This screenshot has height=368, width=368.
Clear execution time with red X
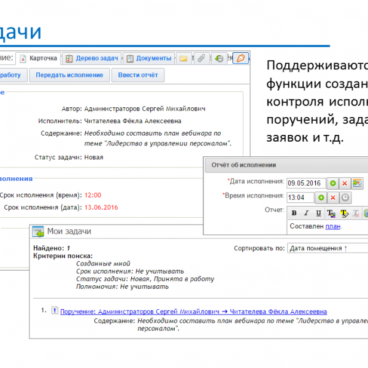332,197
